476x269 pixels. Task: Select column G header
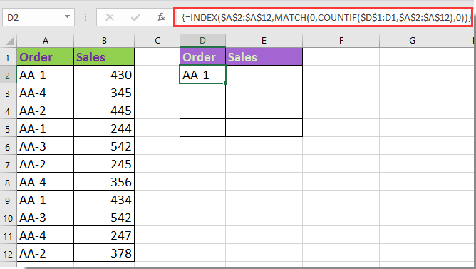click(x=412, y=41)
